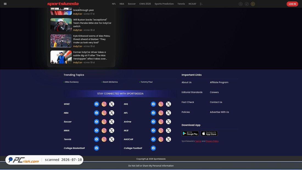Open NHL X icon
This screenshot has height=170, width=302.
[169, 104]
